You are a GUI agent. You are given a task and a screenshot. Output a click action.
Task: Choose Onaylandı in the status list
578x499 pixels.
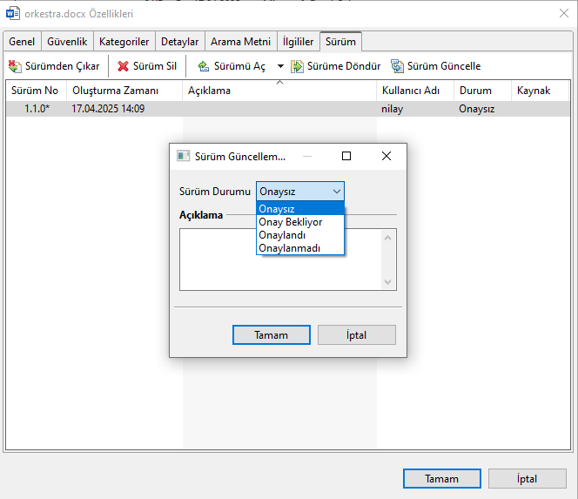tap(282, 235)
